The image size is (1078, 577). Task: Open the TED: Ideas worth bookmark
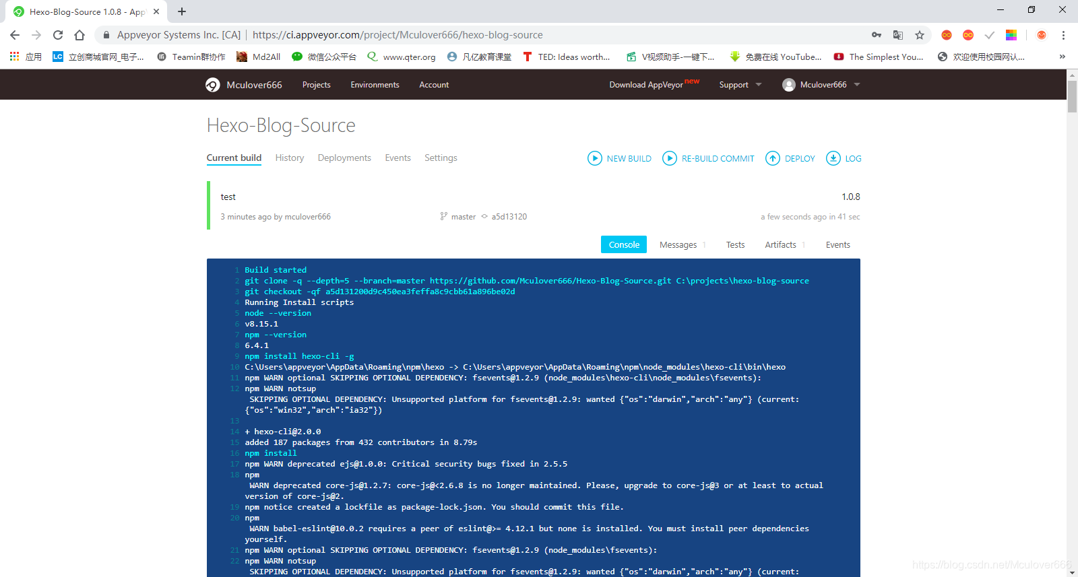[x=567, y=57]
